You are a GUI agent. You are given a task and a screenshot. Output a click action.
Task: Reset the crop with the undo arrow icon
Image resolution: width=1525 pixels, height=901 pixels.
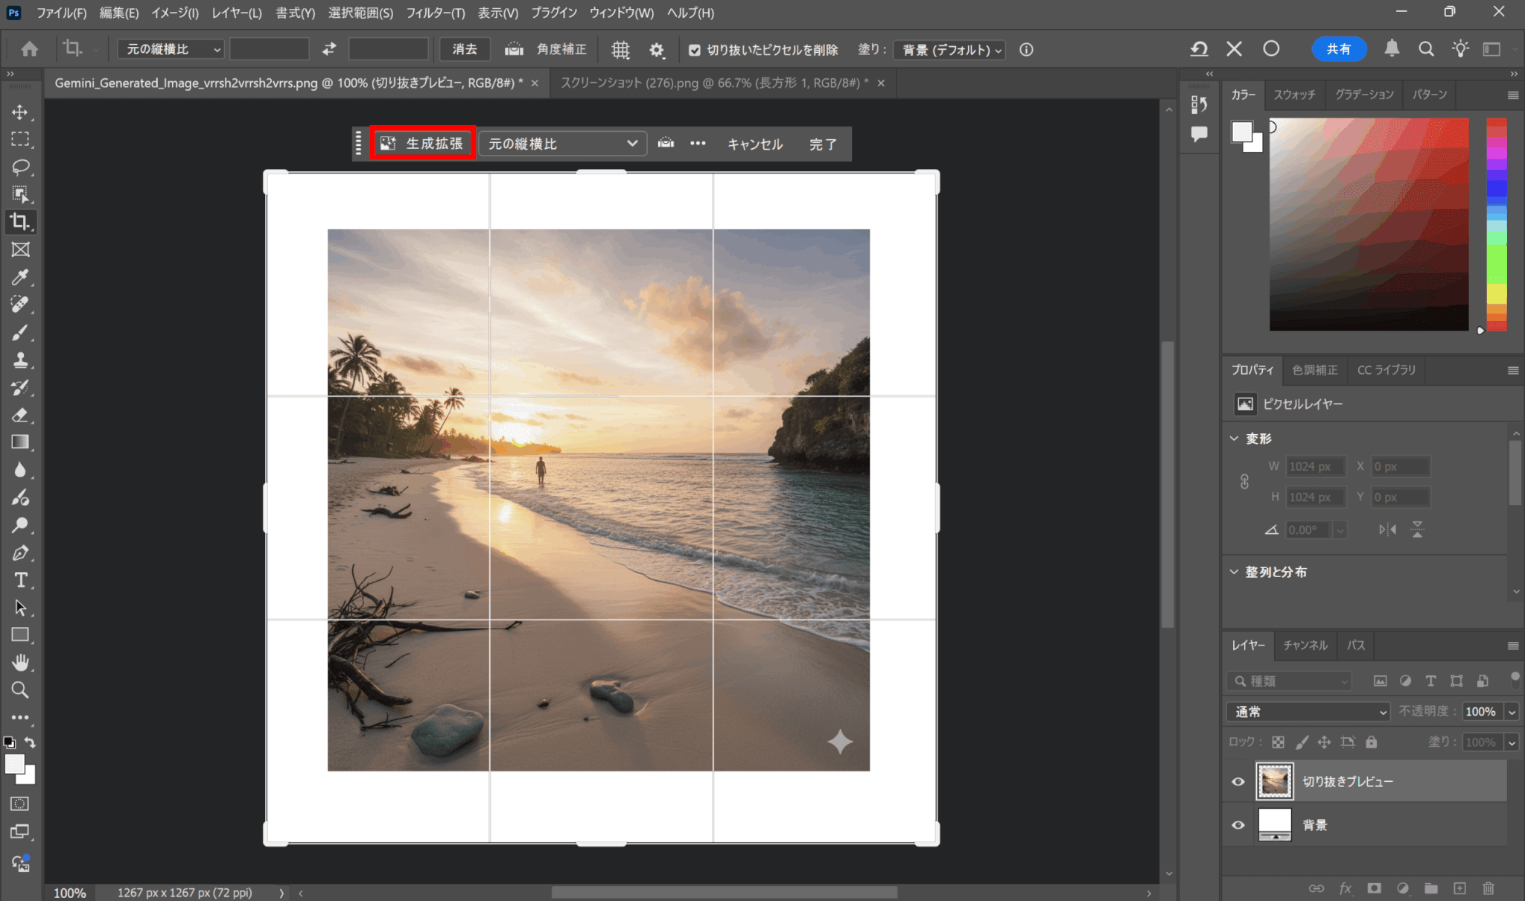point(1198,49)
